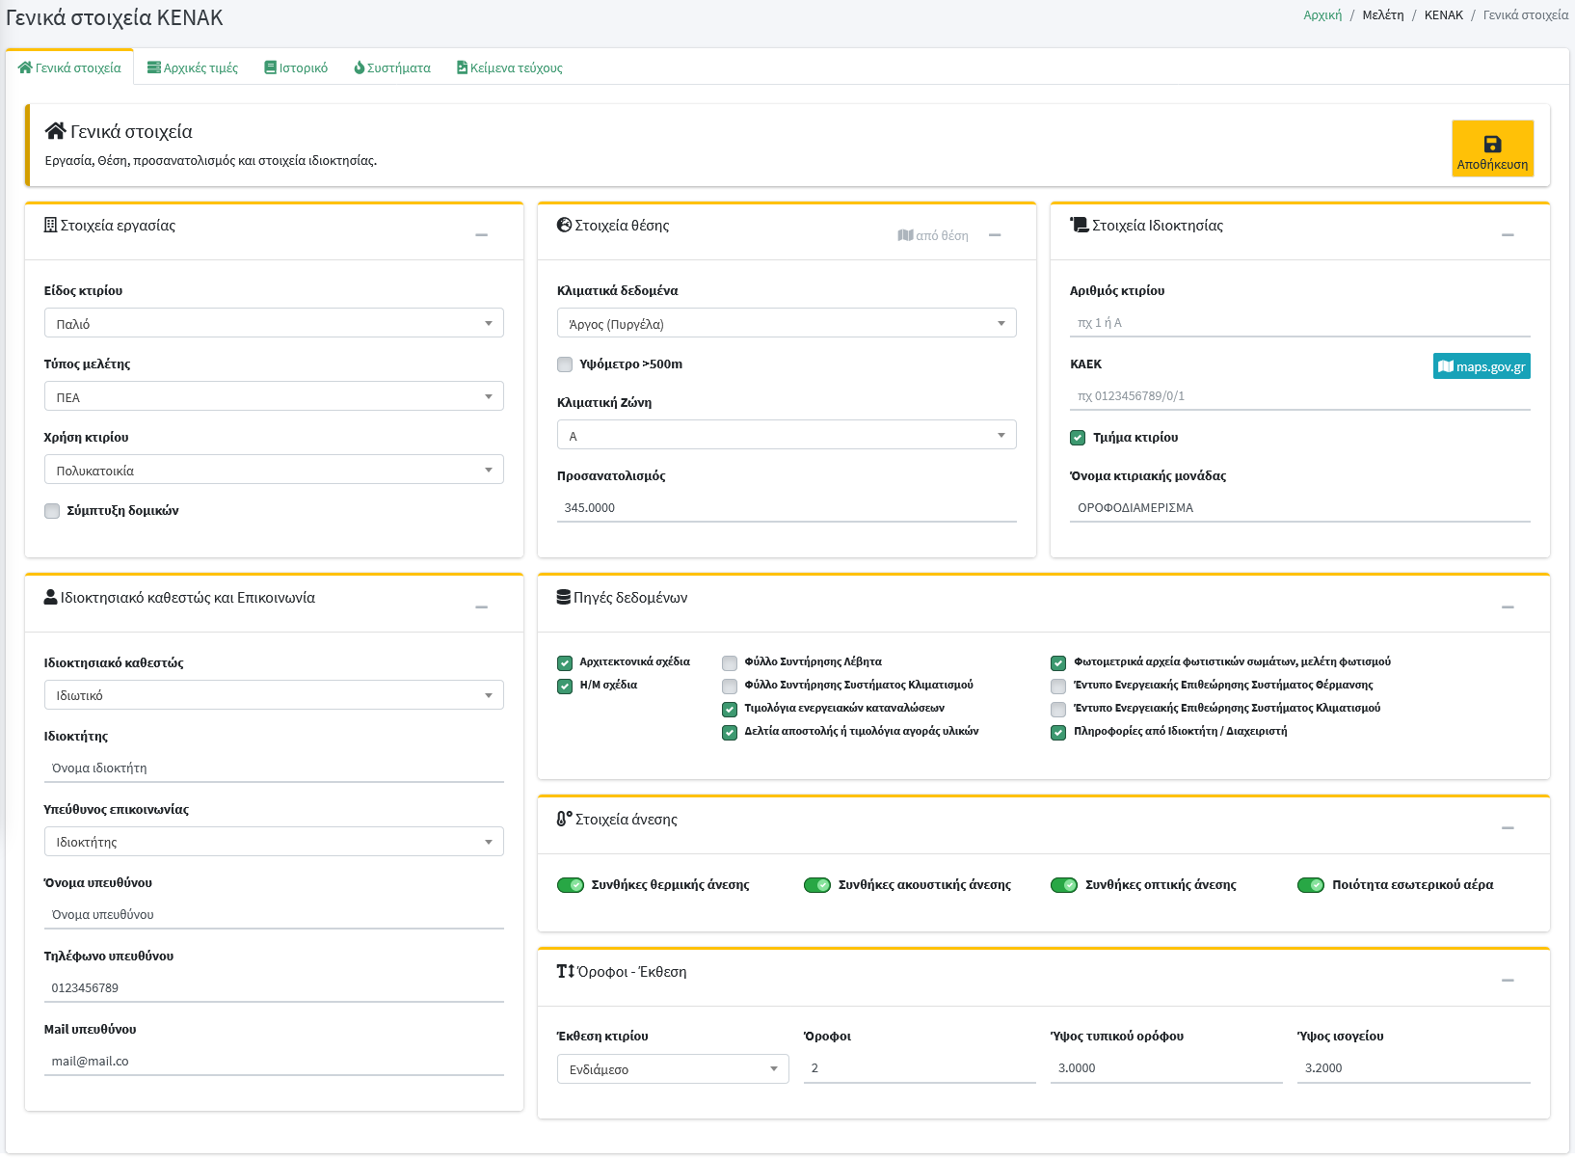This screenshot has width=1575, height=1159.
Task: Open the Ιστορικό tab
Action: (296, 67)
